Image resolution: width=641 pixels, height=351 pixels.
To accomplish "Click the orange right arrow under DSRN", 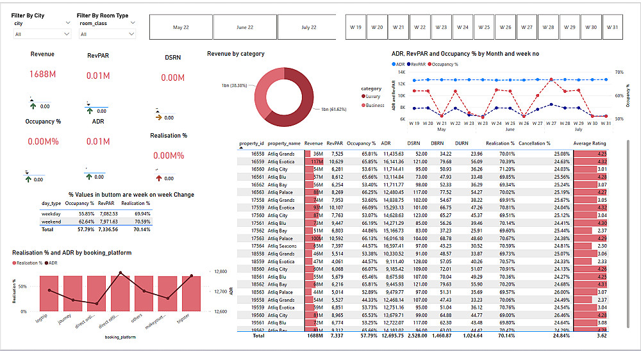I will click(159, 118).
